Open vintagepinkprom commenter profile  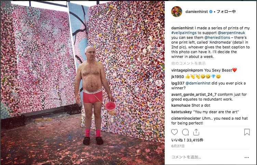[187, 70]
